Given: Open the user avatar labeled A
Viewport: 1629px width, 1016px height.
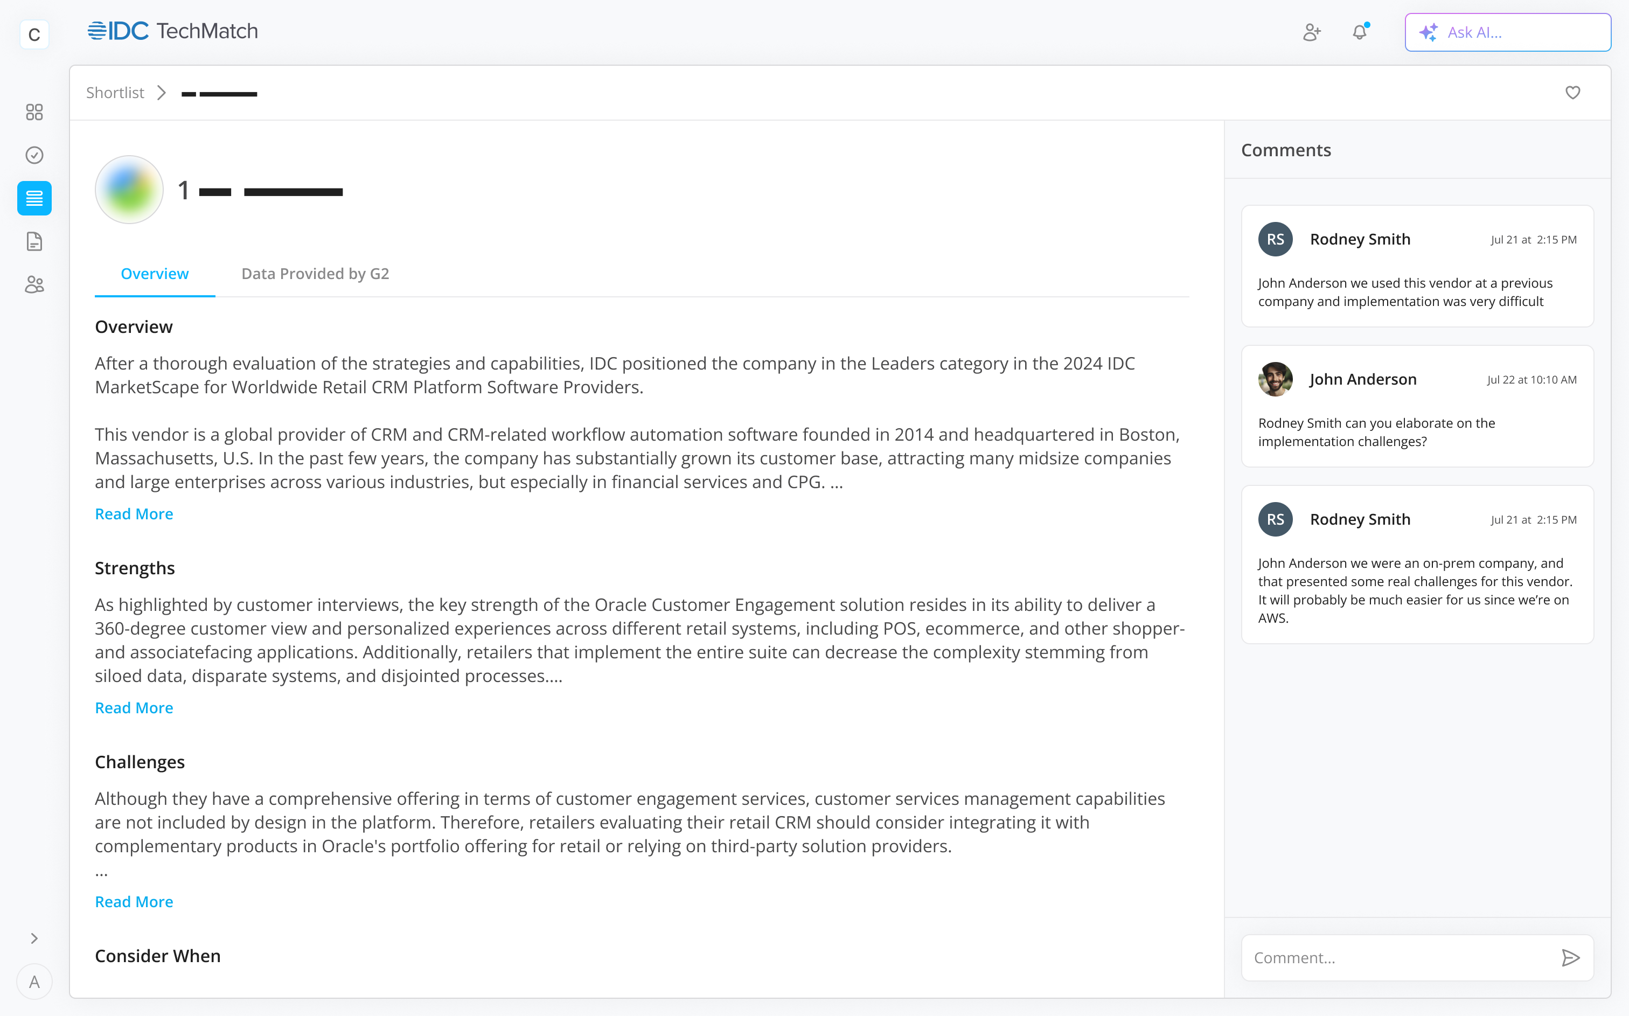Looking at the screenshot, I should (x=34, y=982).
